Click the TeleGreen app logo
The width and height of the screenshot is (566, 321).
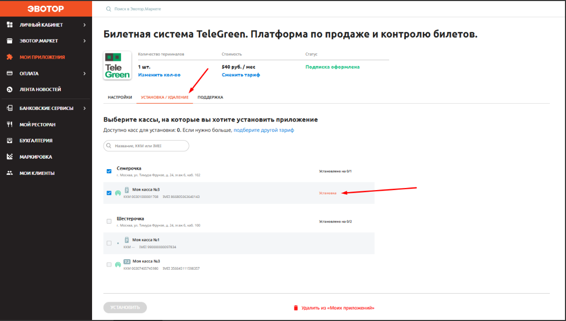tap(117, 65)
